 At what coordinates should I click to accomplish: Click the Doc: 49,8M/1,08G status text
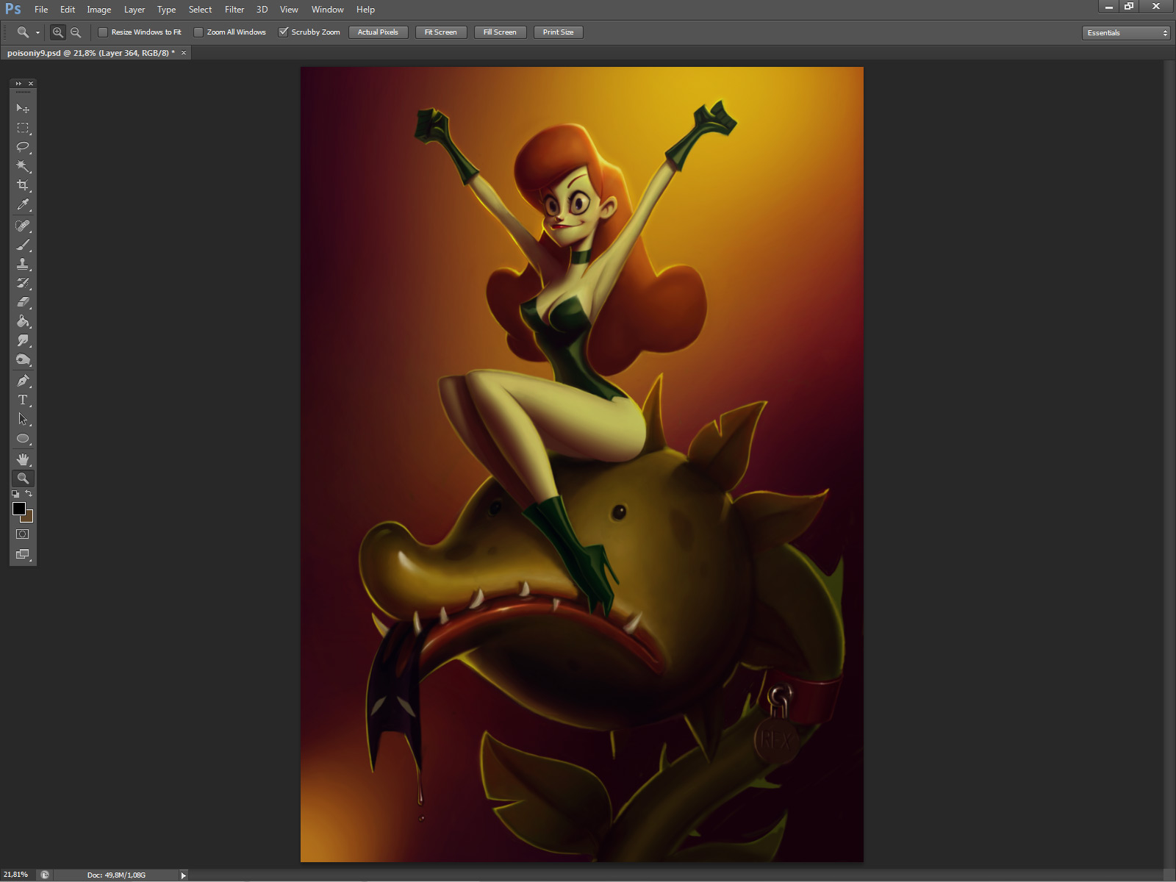click(116, 875)
